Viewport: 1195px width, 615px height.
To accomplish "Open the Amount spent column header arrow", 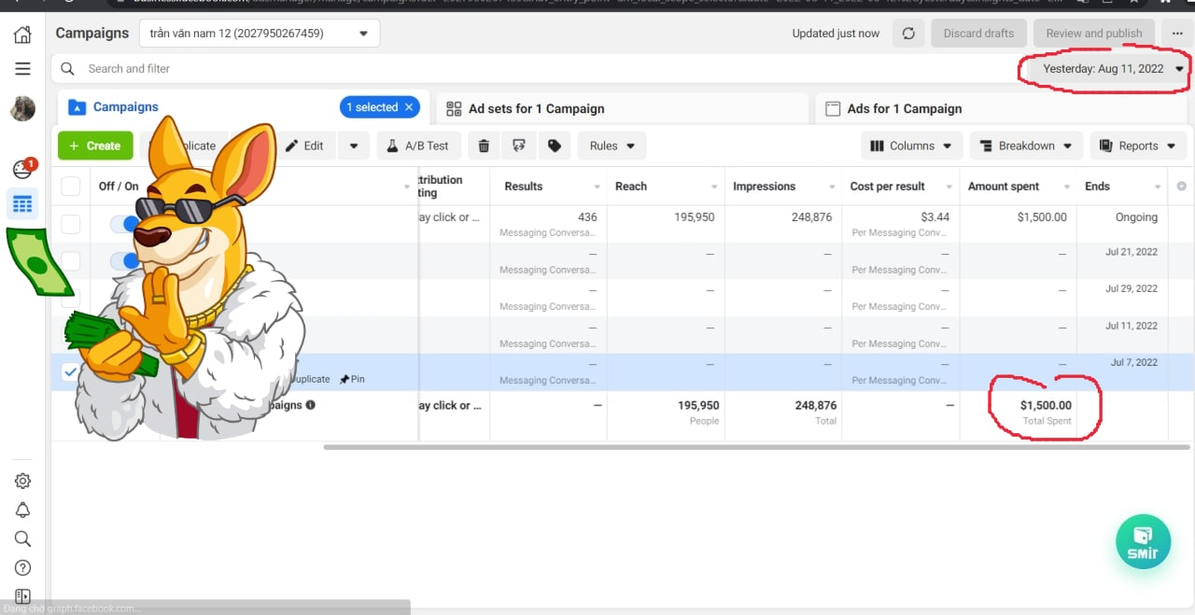I will (1066, 187).
